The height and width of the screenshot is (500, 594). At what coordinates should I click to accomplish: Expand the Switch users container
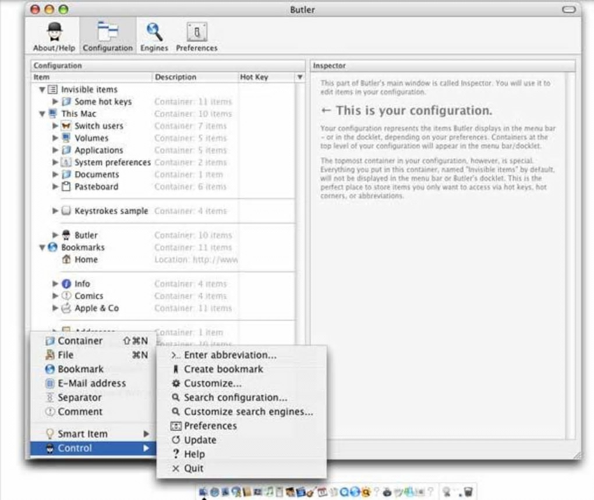click(55, 126)
